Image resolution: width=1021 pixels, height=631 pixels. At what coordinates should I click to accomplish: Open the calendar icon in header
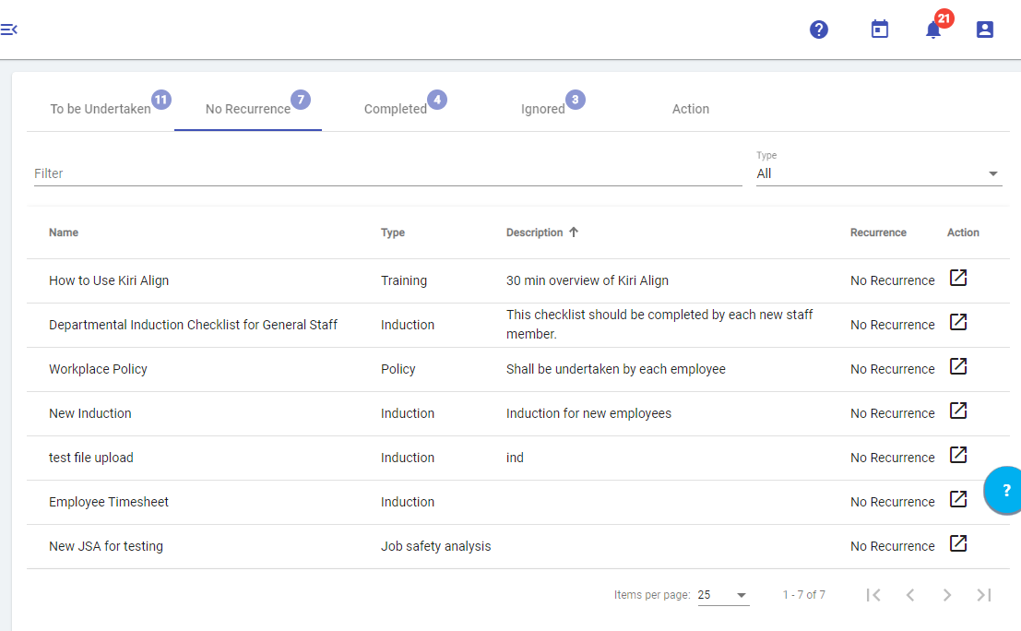point(880,30)
